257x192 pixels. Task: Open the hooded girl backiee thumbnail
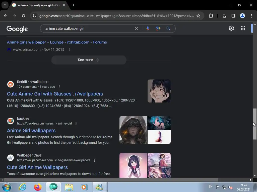(133, 130)
